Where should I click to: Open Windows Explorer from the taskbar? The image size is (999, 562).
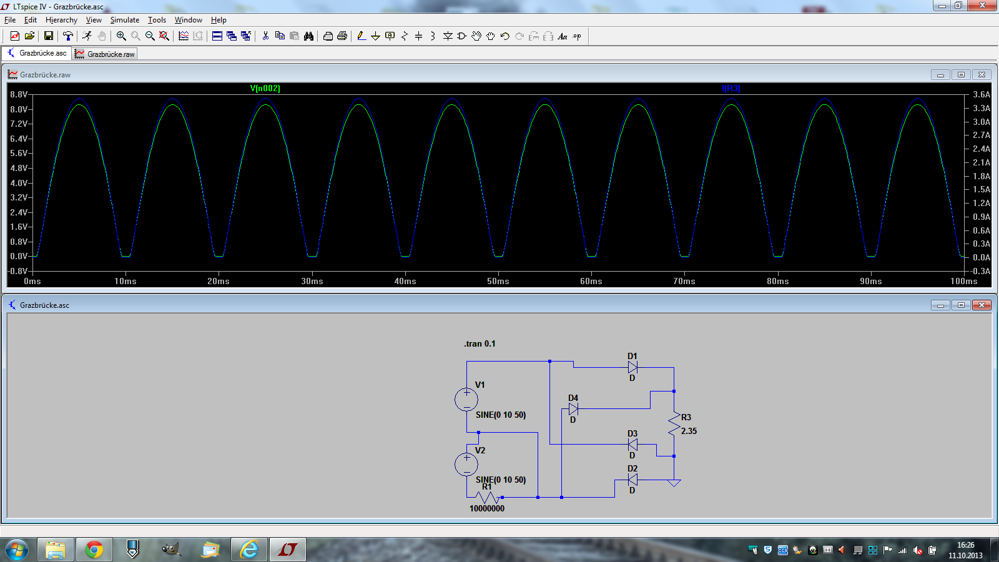pos(56,550)
